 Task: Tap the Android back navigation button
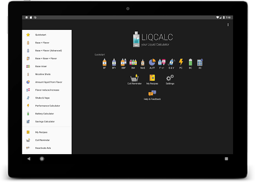point(29,159)
